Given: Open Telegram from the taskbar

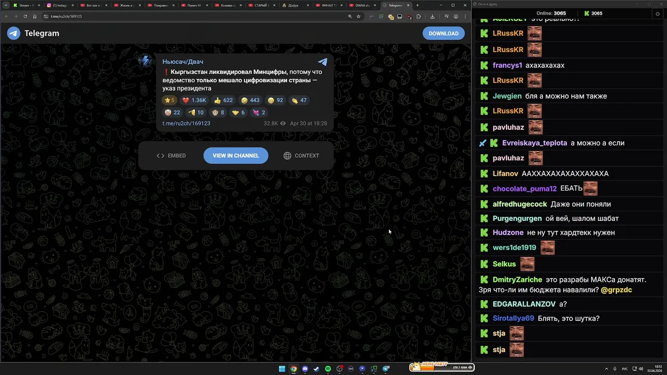Looking at the screenshot, I should (386, 369).
